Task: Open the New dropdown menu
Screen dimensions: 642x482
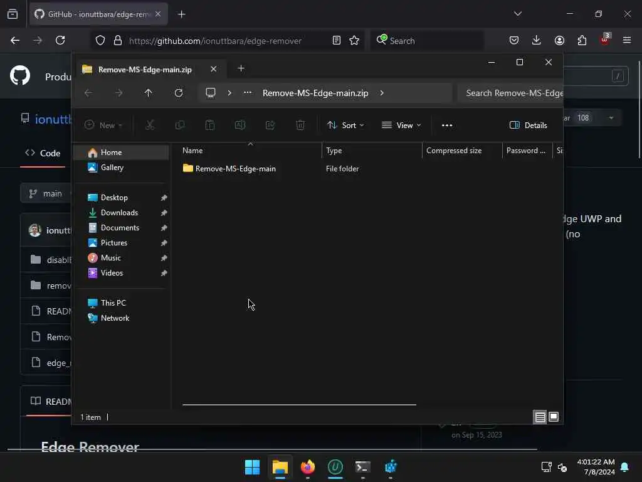Action: coord(103,126)
